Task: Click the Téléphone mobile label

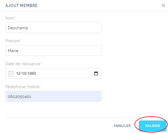Action: tap(23, 87)
